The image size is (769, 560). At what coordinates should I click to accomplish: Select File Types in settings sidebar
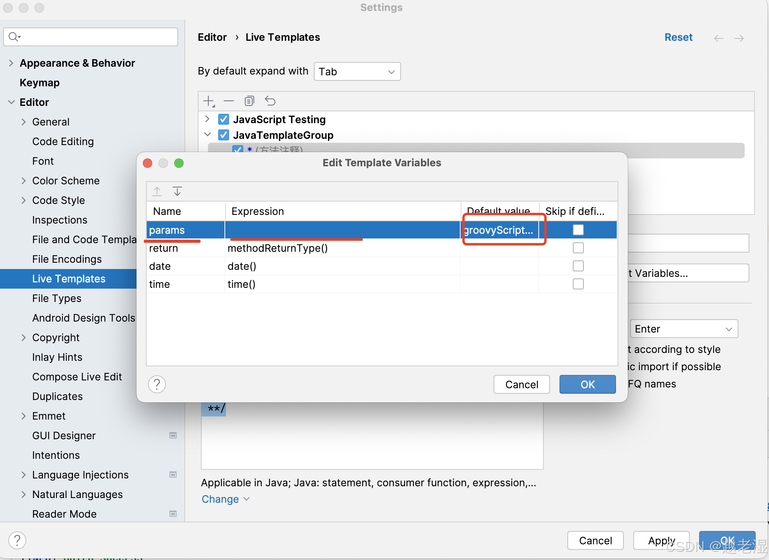coord(57,298)
